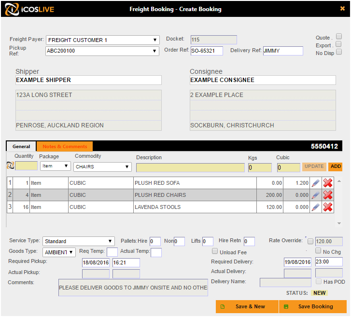Expand the Goods Type dropdown
Screen dimensions: 351x317
tap(59, 252)
